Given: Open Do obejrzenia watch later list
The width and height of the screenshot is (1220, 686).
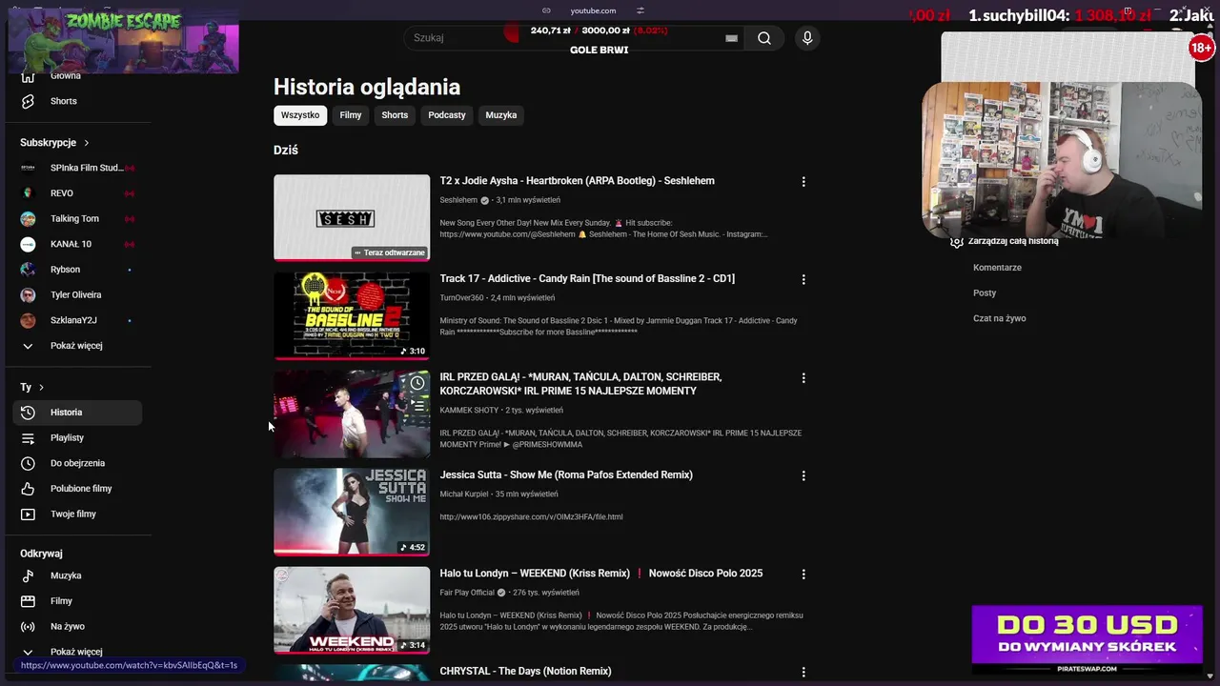Looking at the screenshot, I should 77,463.
